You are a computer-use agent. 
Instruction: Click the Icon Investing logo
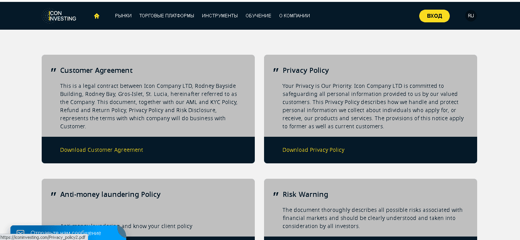(x=59, y=16)
